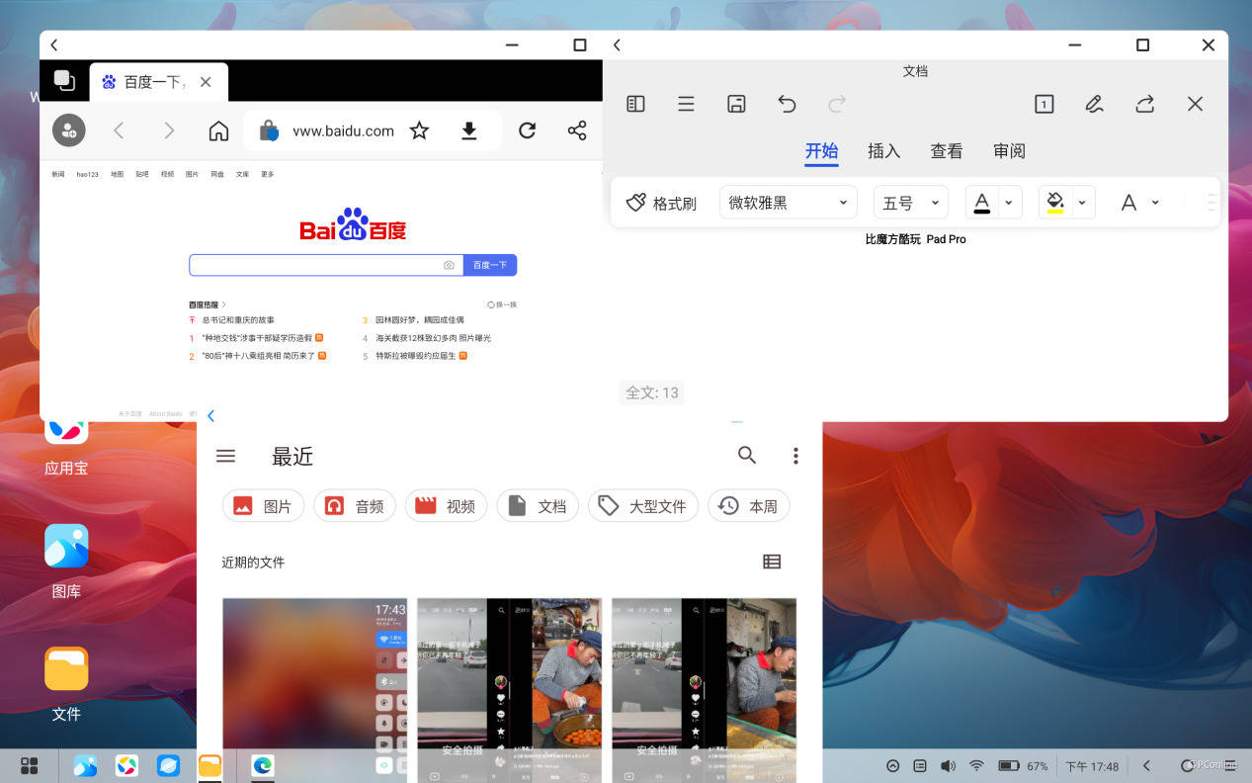Image resolution: width=1252 pixels, height=783 pixels.
Task: Open the taskbar Wi-Fi icon
Action: pos(976,766)
